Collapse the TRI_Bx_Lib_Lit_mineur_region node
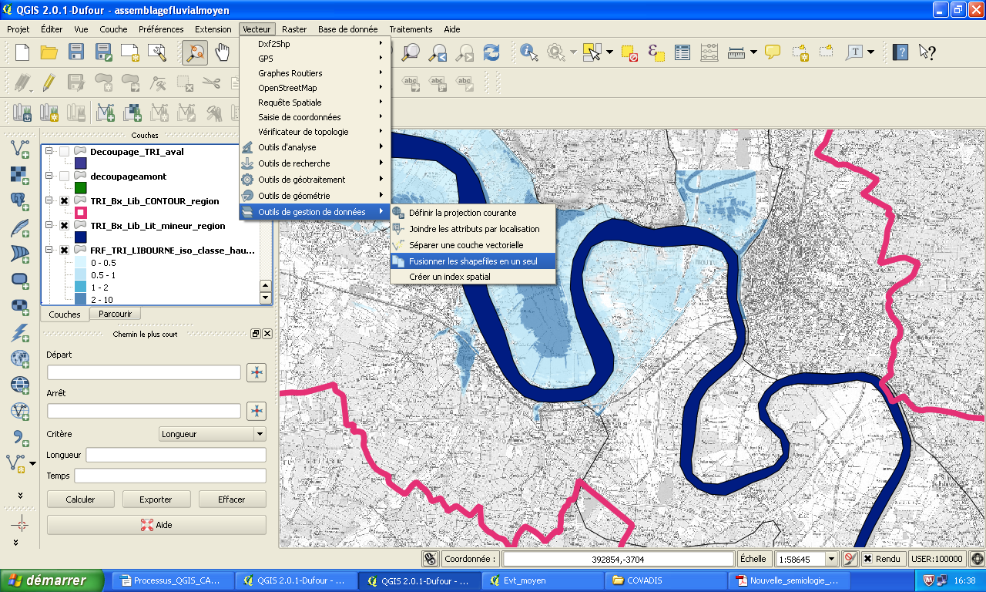 tap(49, 226)
